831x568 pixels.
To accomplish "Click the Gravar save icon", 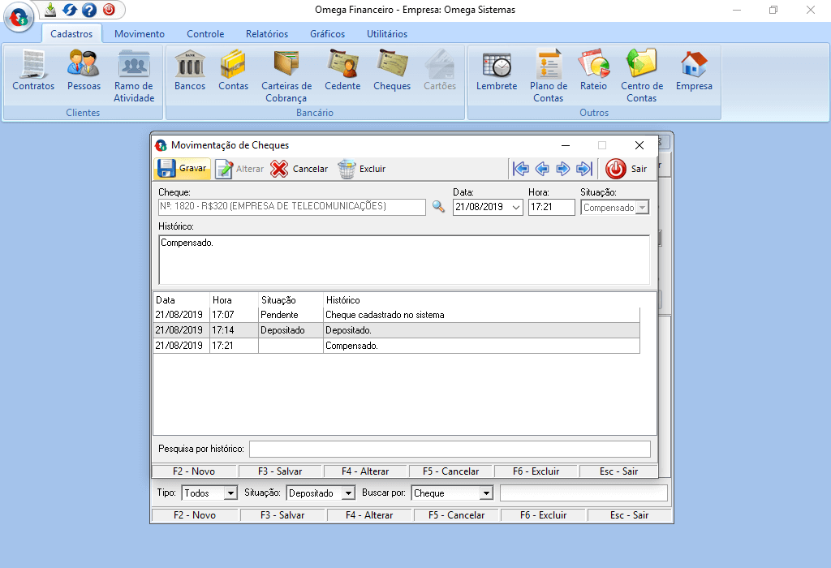I will pyautogui.click(x=166, y=169).
